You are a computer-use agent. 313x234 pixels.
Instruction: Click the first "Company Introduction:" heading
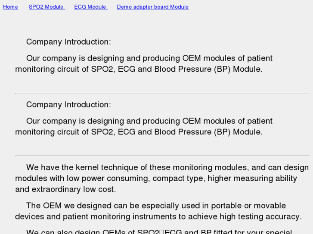click(x=68, y=42)
